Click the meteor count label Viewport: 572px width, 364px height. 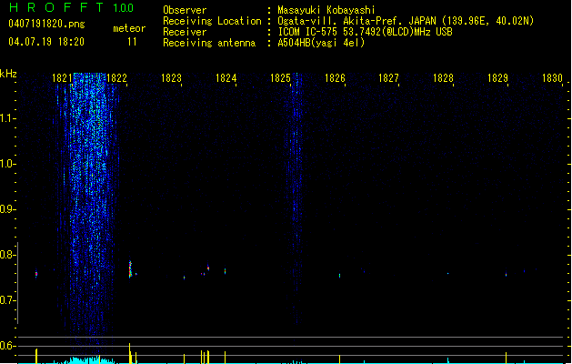pos(129,28)
